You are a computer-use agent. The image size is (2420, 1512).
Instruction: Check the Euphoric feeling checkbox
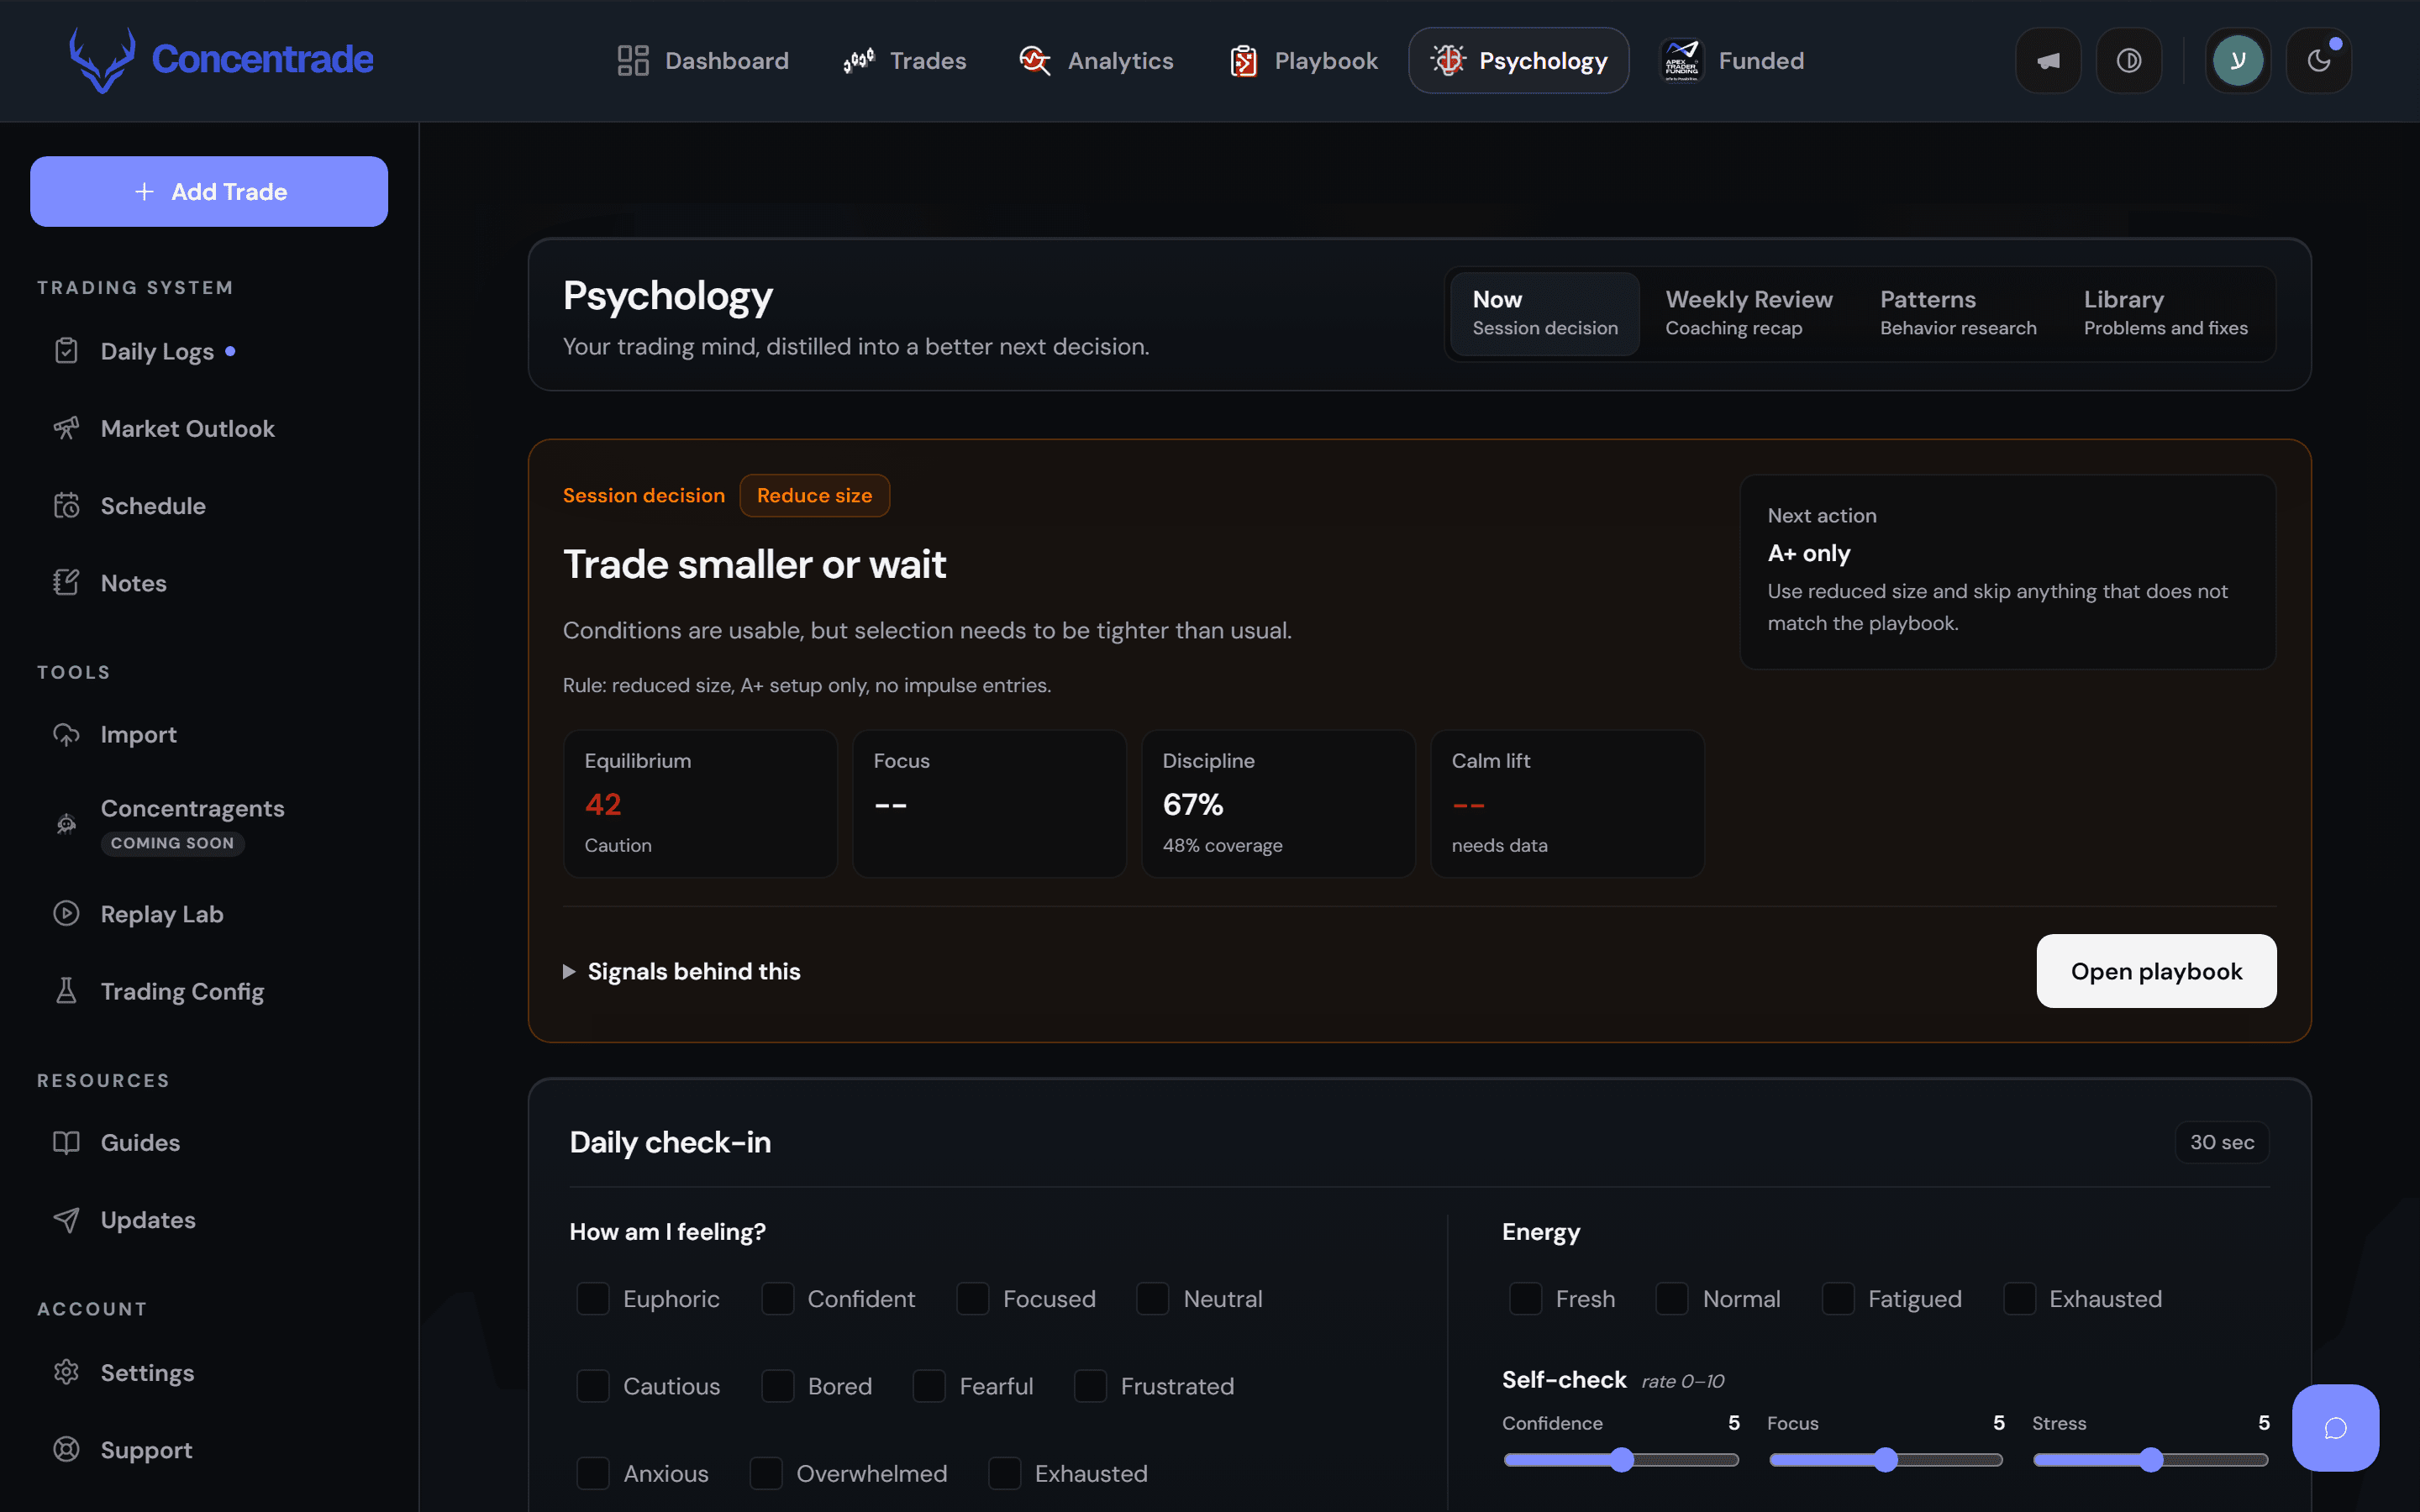pyautogui.click(x=593, y=1299)
